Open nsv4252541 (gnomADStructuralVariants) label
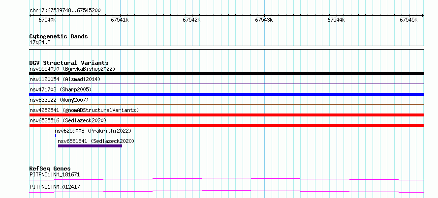 click(84, 110)
